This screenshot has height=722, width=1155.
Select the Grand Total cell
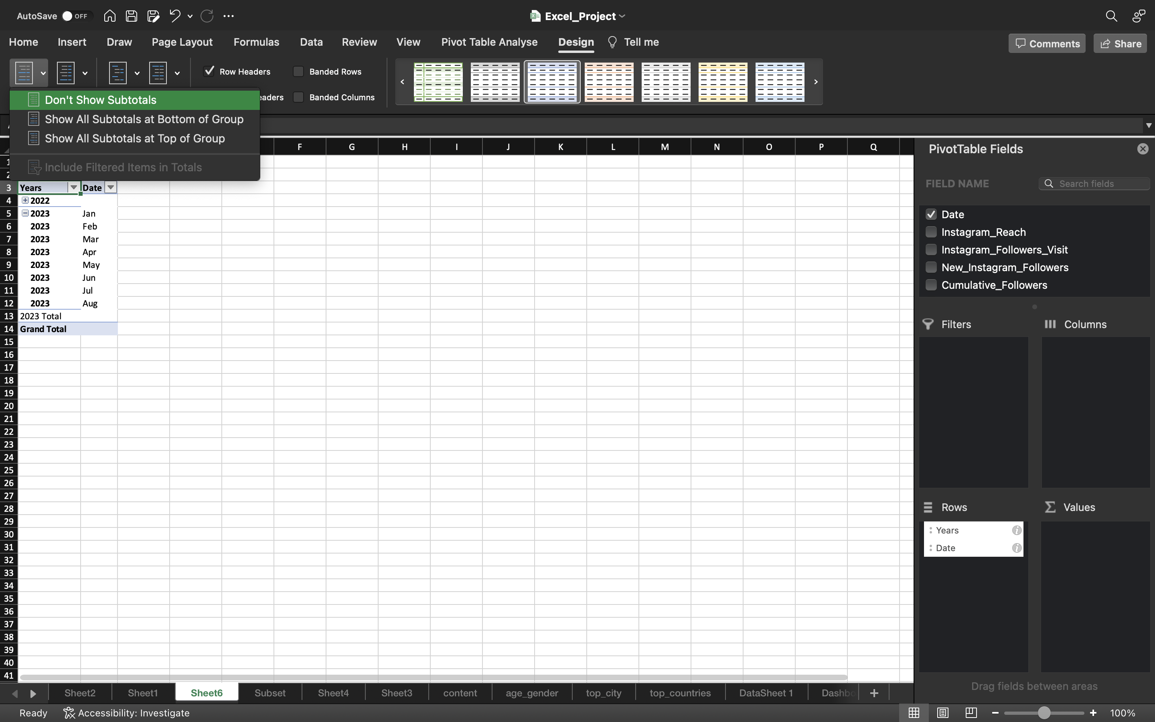tap(50, 329)
